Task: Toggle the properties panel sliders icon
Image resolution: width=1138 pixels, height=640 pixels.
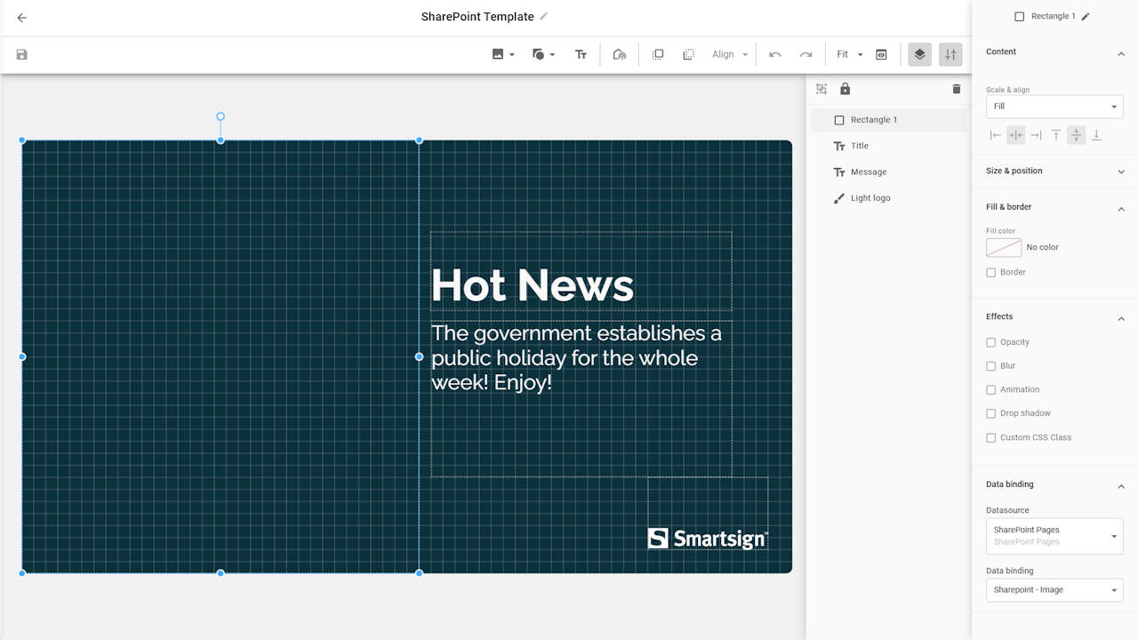Action: pos(950,55)
